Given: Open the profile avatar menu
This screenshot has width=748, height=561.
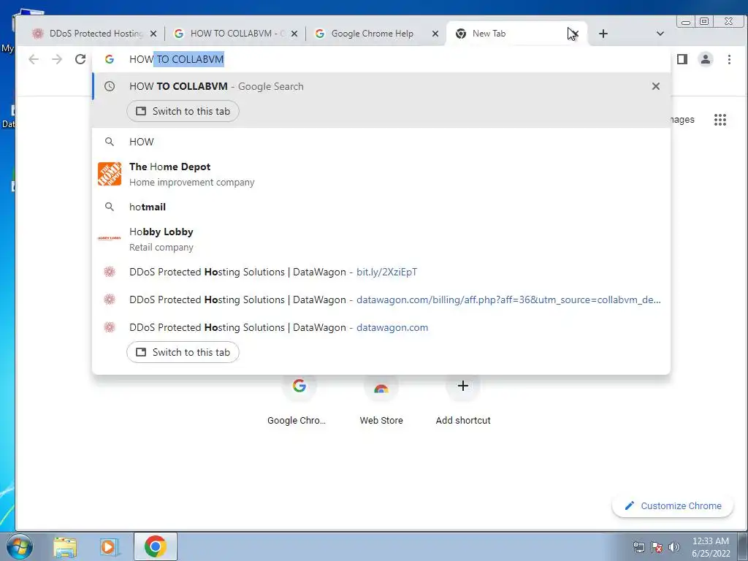Looking at the screenshot, I should tap(706, 59).
